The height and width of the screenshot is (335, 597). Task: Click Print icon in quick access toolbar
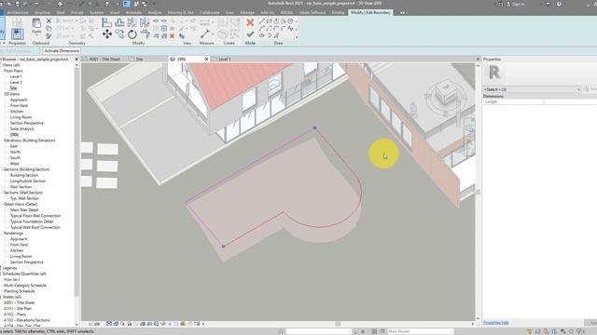[x=60, y=4]
